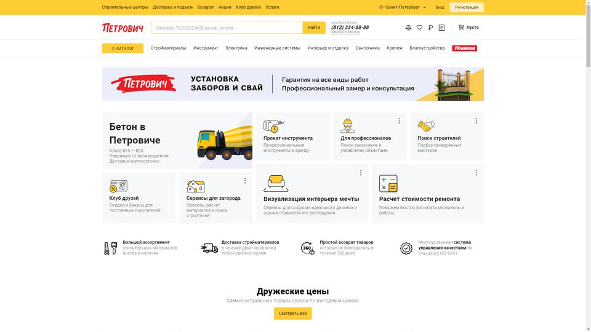Screen dimensions: 591x332
Task: Click Смотреть все button
Action: (293, 313)
